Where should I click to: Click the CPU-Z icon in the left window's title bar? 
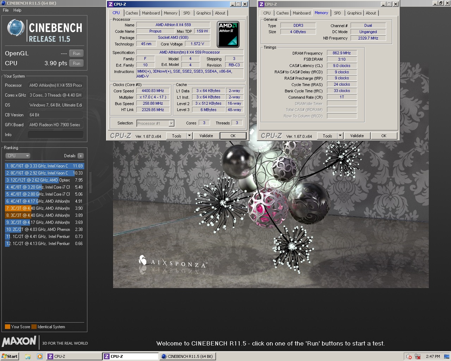click(x=111, y=4)
